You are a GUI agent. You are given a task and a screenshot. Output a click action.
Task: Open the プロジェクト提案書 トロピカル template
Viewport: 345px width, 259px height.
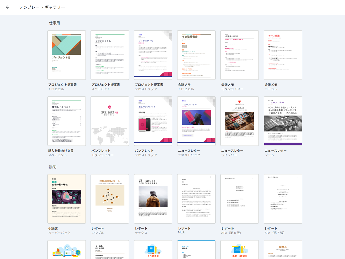(67, 55)
